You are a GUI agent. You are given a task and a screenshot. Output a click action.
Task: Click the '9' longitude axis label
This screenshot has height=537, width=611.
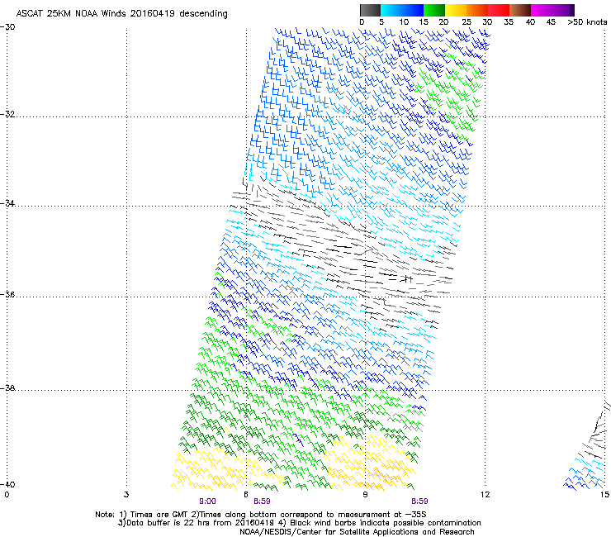point(365,495)
